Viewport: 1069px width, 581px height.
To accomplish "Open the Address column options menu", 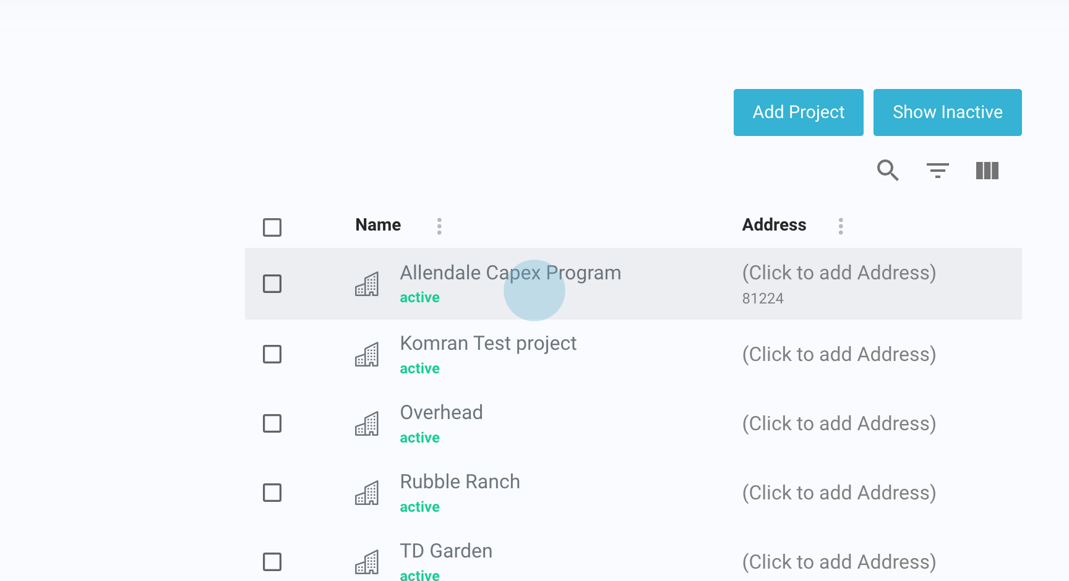I will (841, 226).
